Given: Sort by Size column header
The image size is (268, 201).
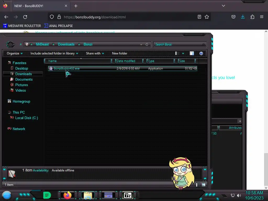Looking at the screenshot, I should [186, 61].
